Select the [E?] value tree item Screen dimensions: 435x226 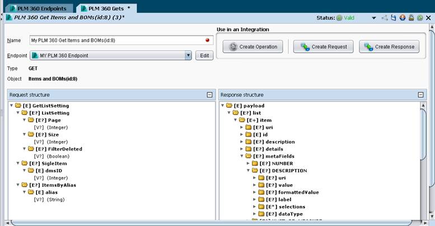(x=279, y=185)
